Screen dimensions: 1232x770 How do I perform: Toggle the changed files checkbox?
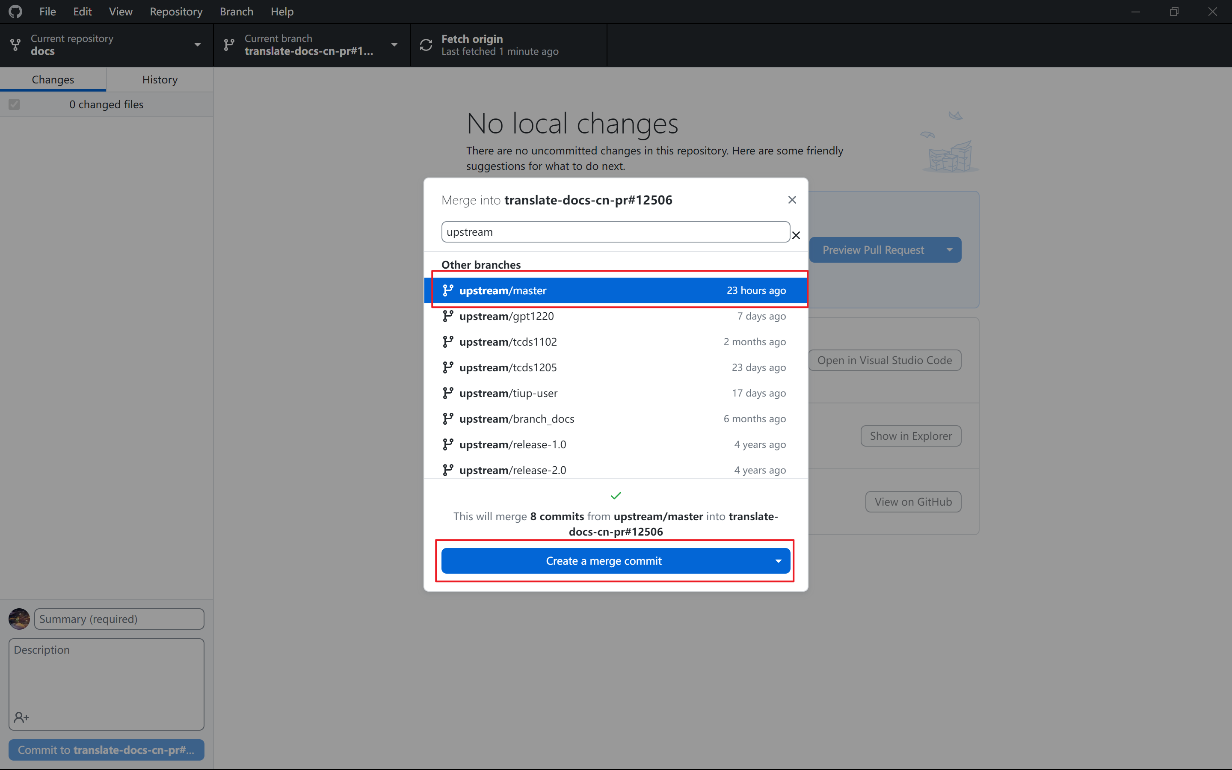pos(14,104)
